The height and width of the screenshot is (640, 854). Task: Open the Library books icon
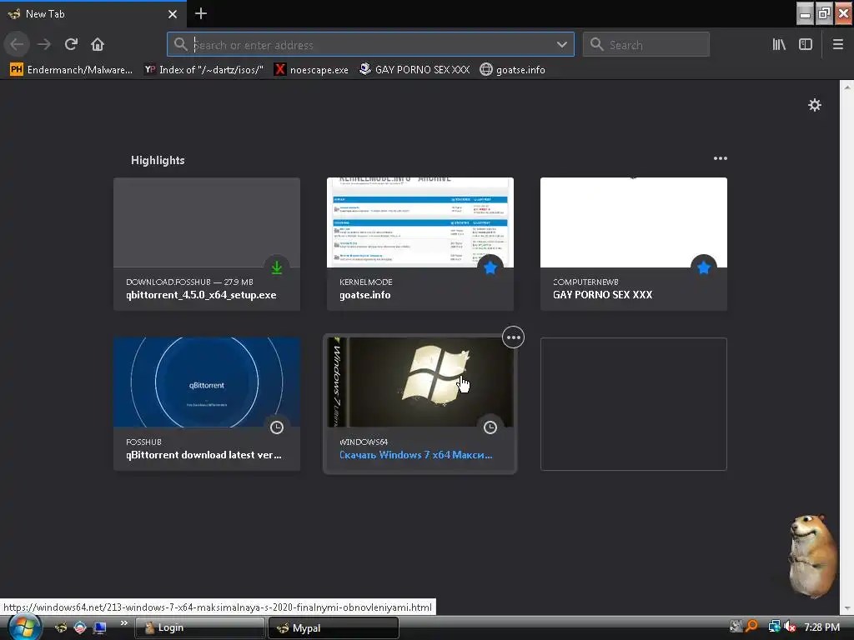(779, 44)
